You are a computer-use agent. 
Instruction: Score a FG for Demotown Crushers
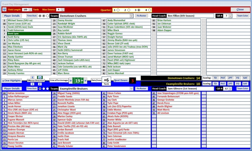(238, 78)
